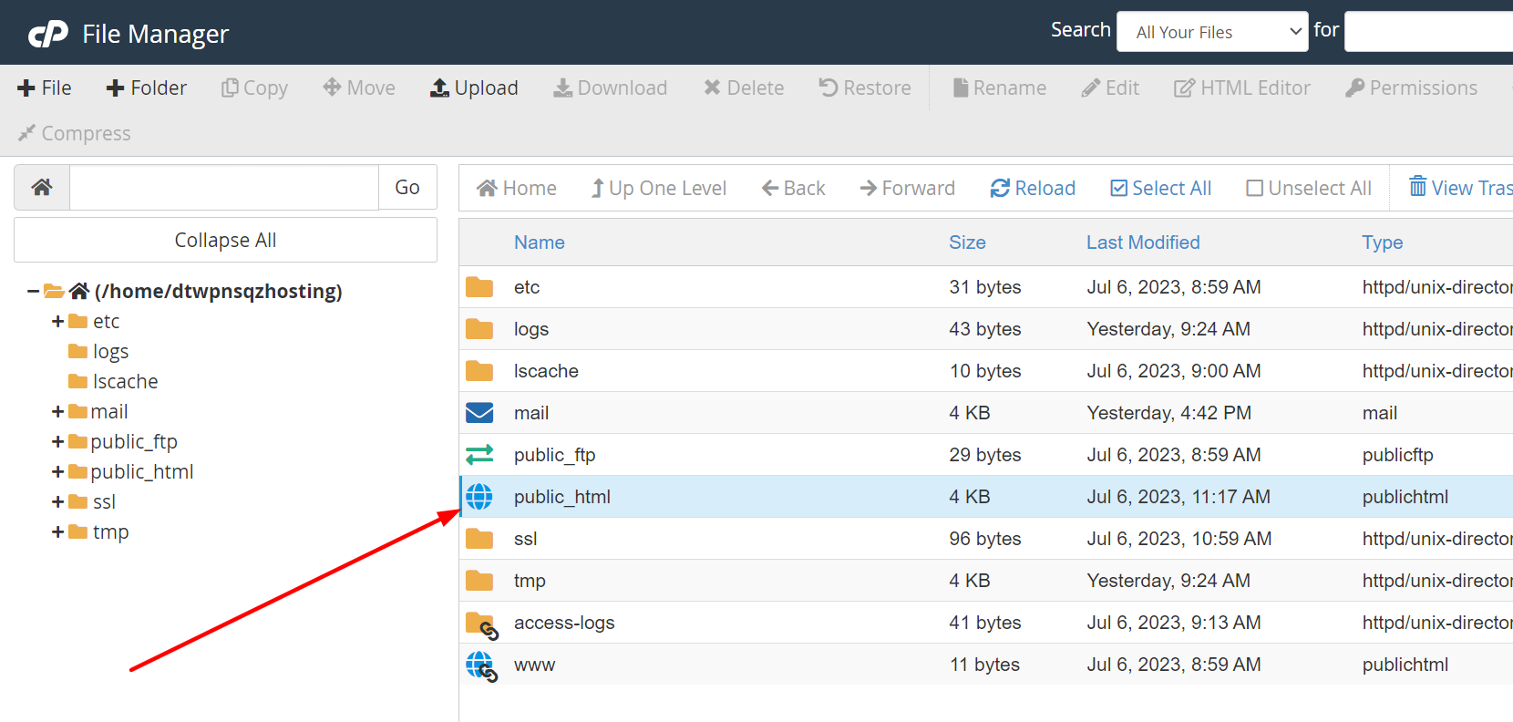Open the HTML Editor tool

pos(1242,88)
